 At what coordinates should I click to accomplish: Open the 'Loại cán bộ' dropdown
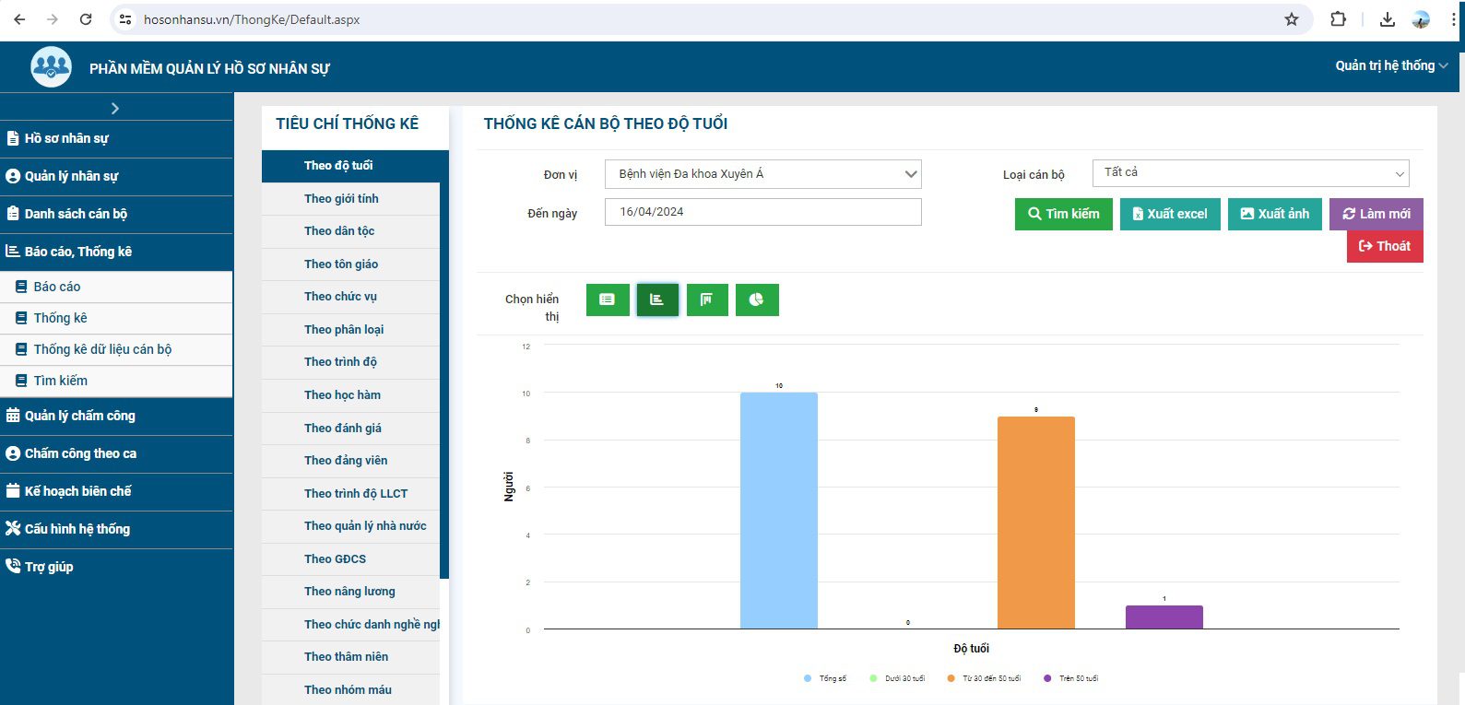[1250, 173]
